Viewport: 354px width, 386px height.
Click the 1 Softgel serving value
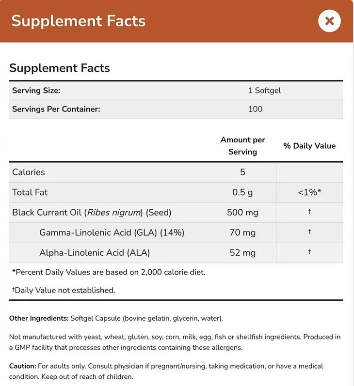pyautogui.click(x=264, y=91)
